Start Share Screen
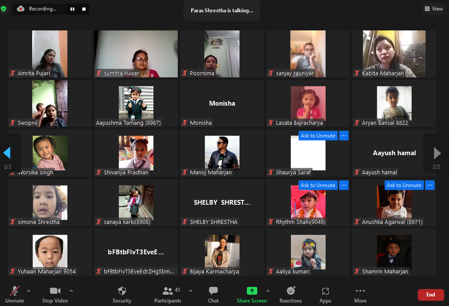 click(x=252, y=294)
